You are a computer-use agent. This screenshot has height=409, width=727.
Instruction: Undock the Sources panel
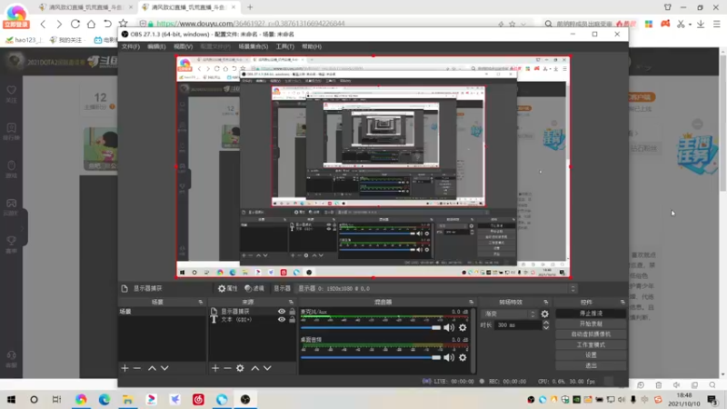pyautogui.click(x=291, y=302)
